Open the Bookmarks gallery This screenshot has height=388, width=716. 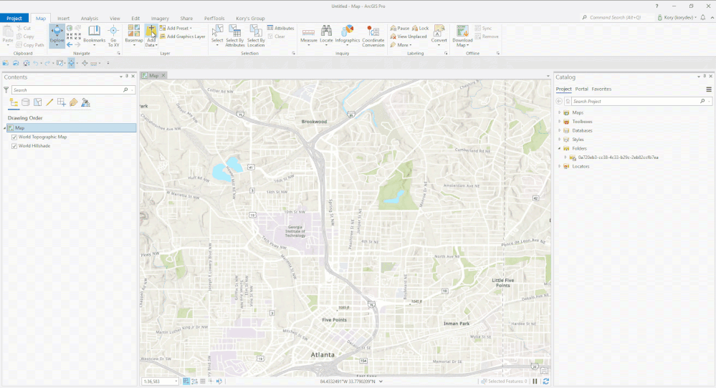pyautogui.click(x=94, y=34)
